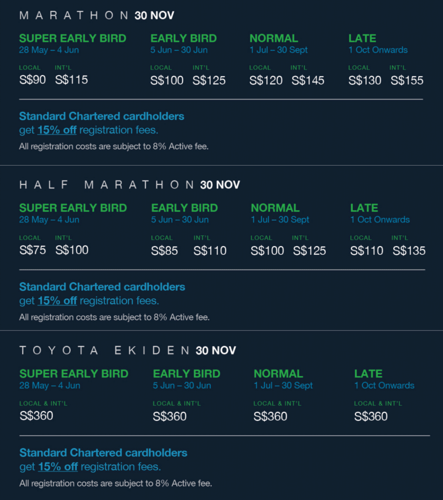Click the Marathon Early Bird heading
This screenshot has height=500, width=443.
(x=183, y=38)
